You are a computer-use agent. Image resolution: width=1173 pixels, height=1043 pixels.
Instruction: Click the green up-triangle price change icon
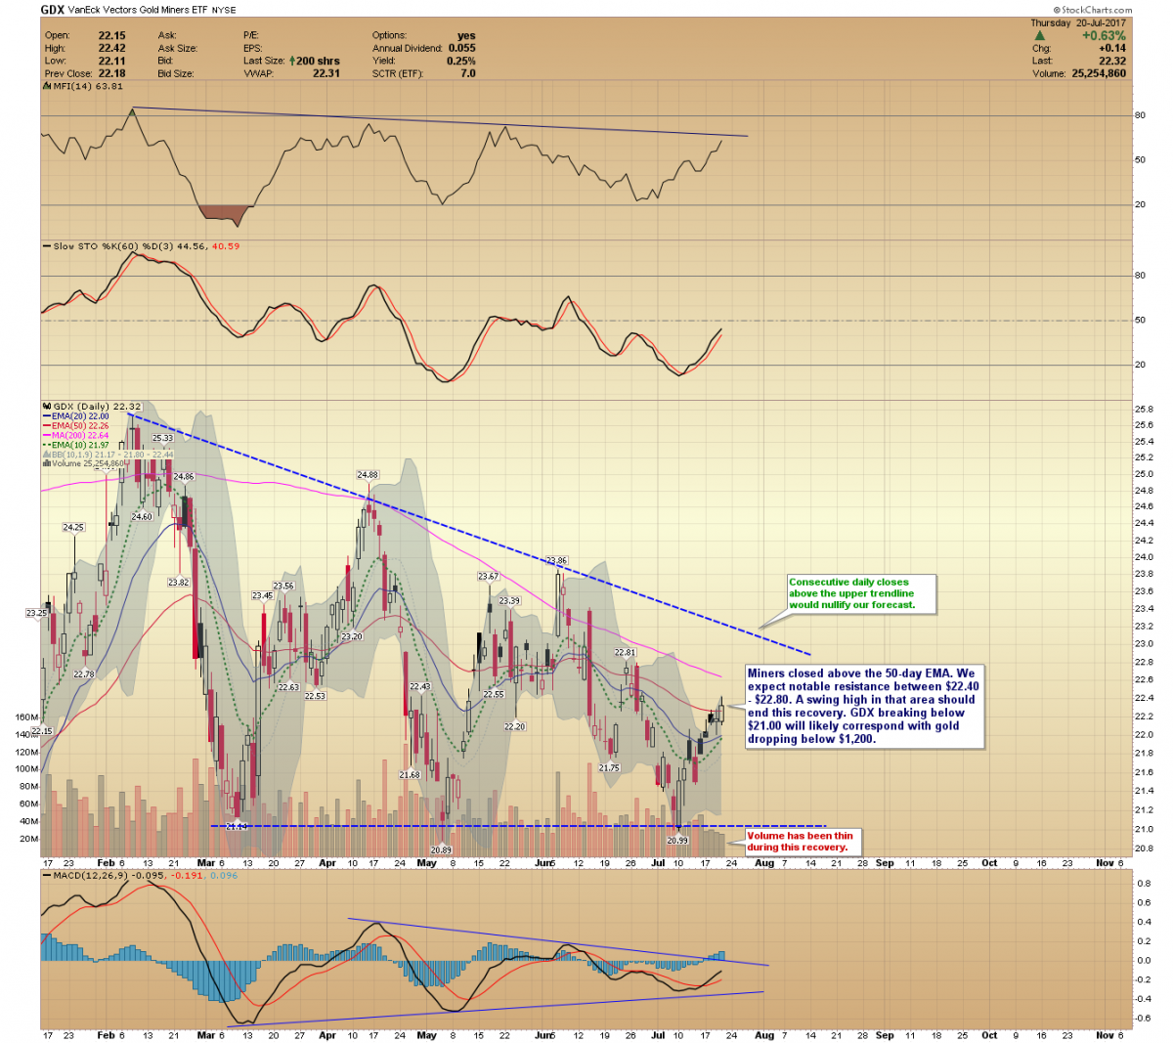[x=1040, y=36]
